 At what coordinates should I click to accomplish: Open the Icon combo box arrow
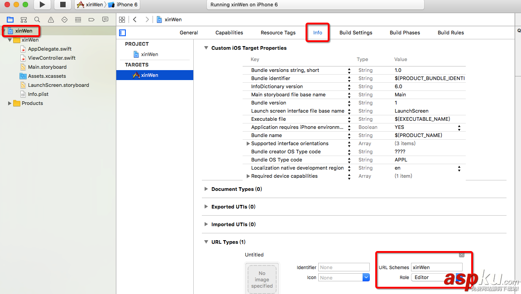tap(366, 277)
